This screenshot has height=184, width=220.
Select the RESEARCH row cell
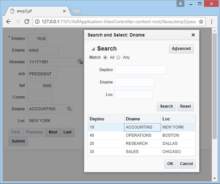coord(142,144)
